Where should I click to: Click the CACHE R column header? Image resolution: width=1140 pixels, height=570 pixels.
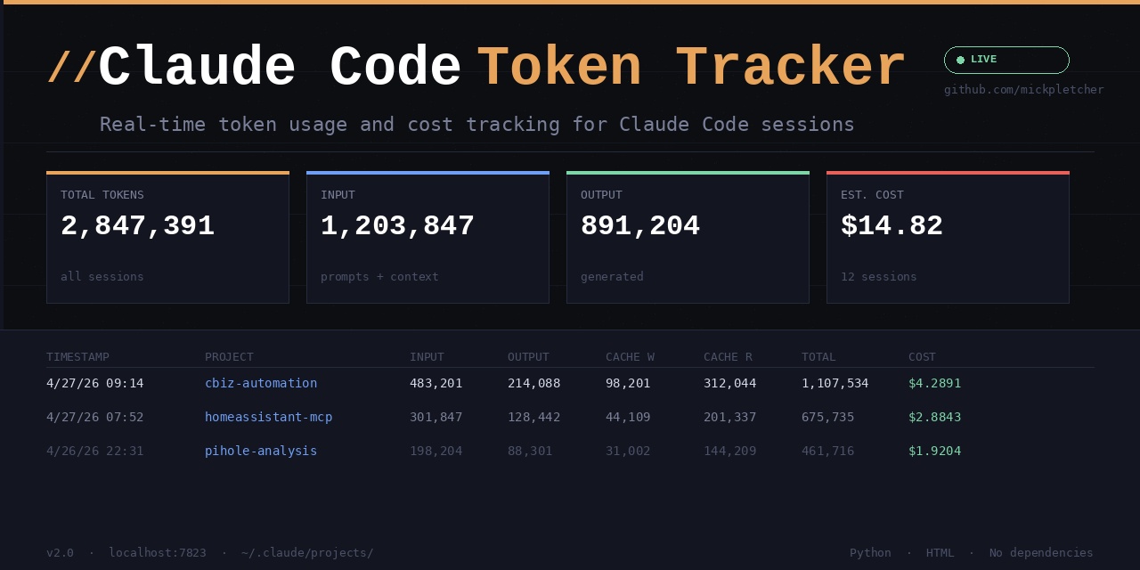coord(727,356)
